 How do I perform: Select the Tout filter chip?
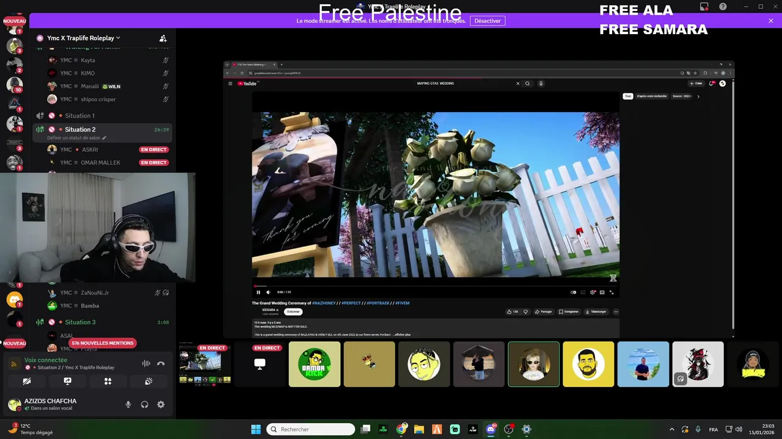(x=627, y=96)
